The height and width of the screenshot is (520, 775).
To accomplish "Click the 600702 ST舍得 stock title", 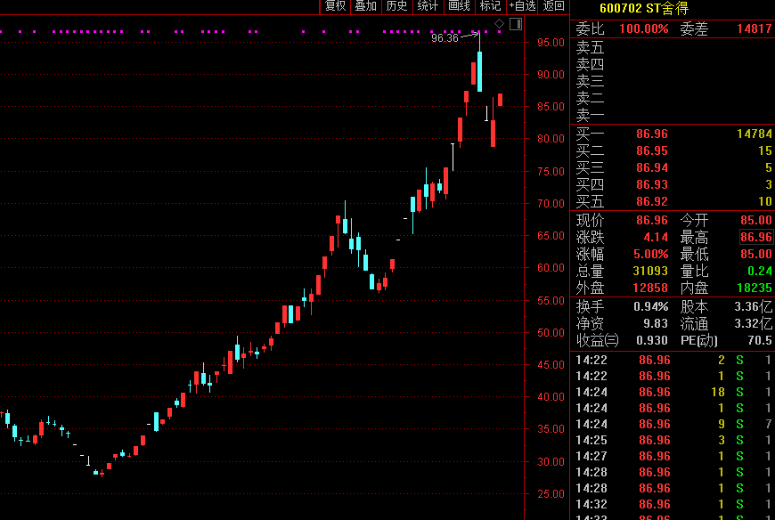I will point(643,8).
